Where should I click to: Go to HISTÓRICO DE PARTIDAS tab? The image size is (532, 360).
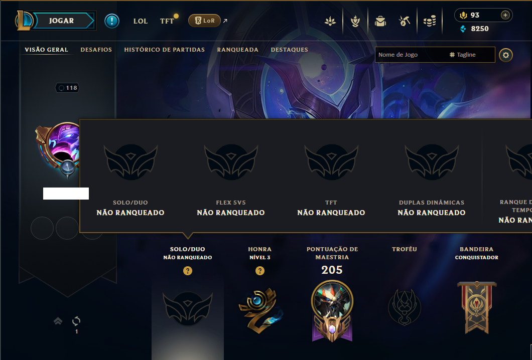click(x=164, y=50)
